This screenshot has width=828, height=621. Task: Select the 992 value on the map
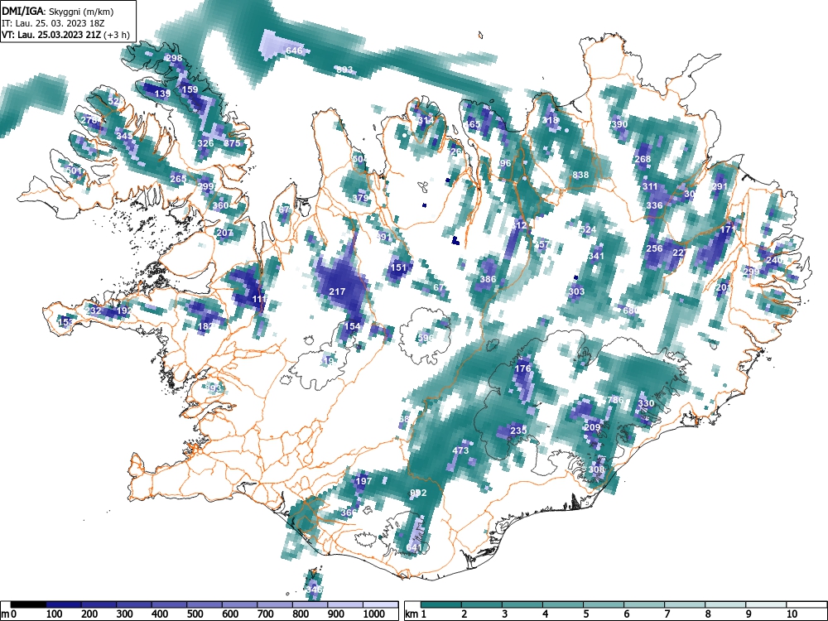pos(418,493)
